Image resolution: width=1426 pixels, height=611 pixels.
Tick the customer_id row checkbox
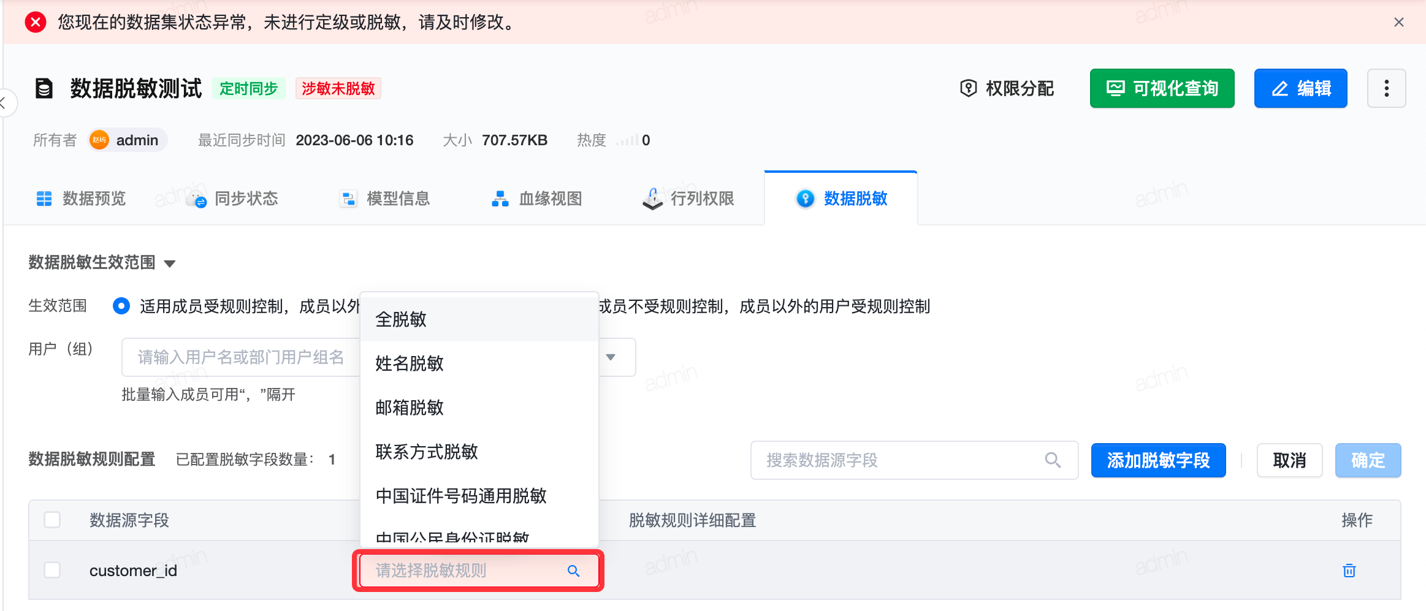pyautogui.click(x=52, y=570)
